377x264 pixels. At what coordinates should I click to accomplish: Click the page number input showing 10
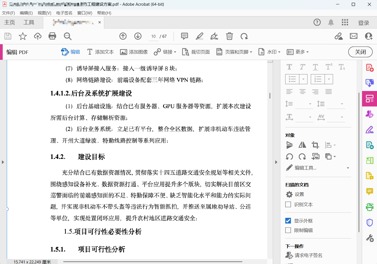coord(153,36)
